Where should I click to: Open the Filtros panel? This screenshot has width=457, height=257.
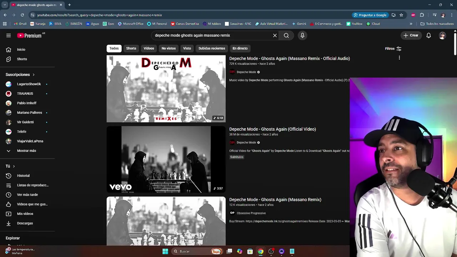(393, 49)
